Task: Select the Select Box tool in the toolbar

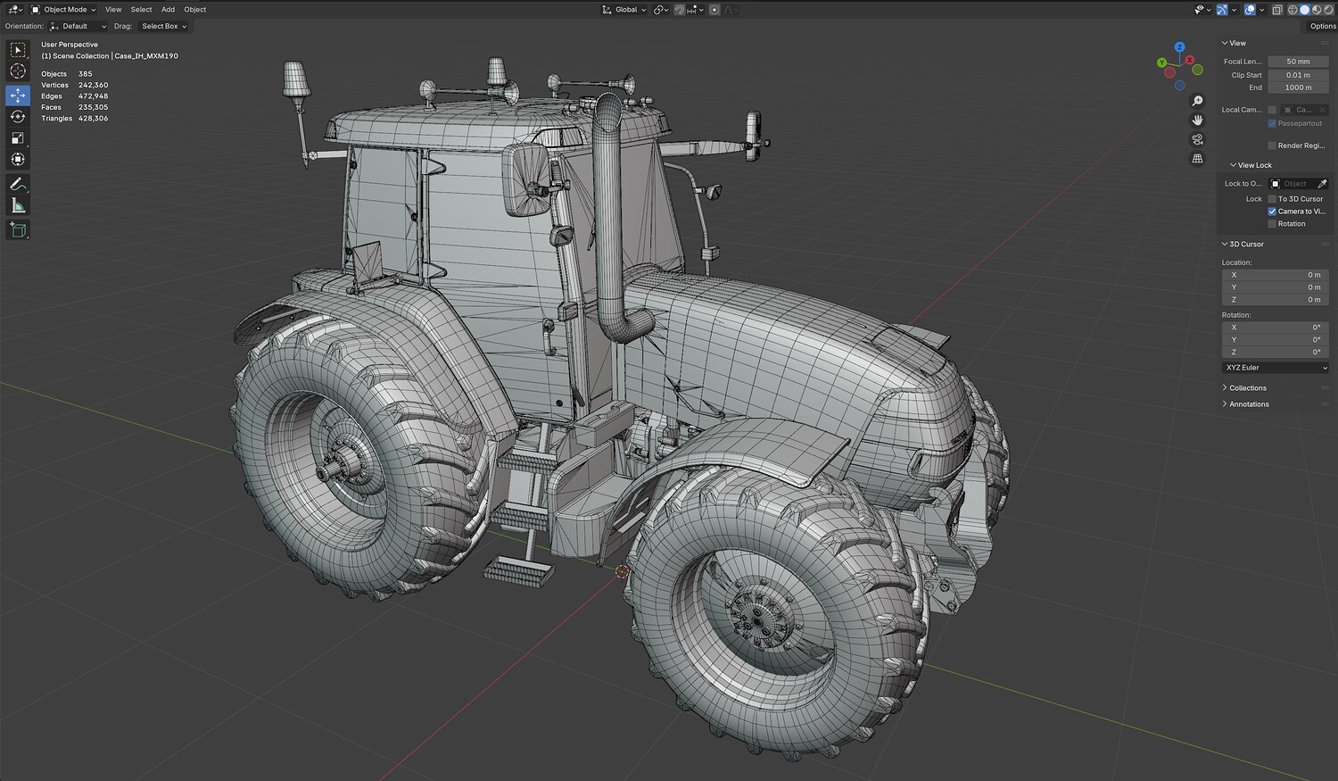Action: [x=18, y=50]
